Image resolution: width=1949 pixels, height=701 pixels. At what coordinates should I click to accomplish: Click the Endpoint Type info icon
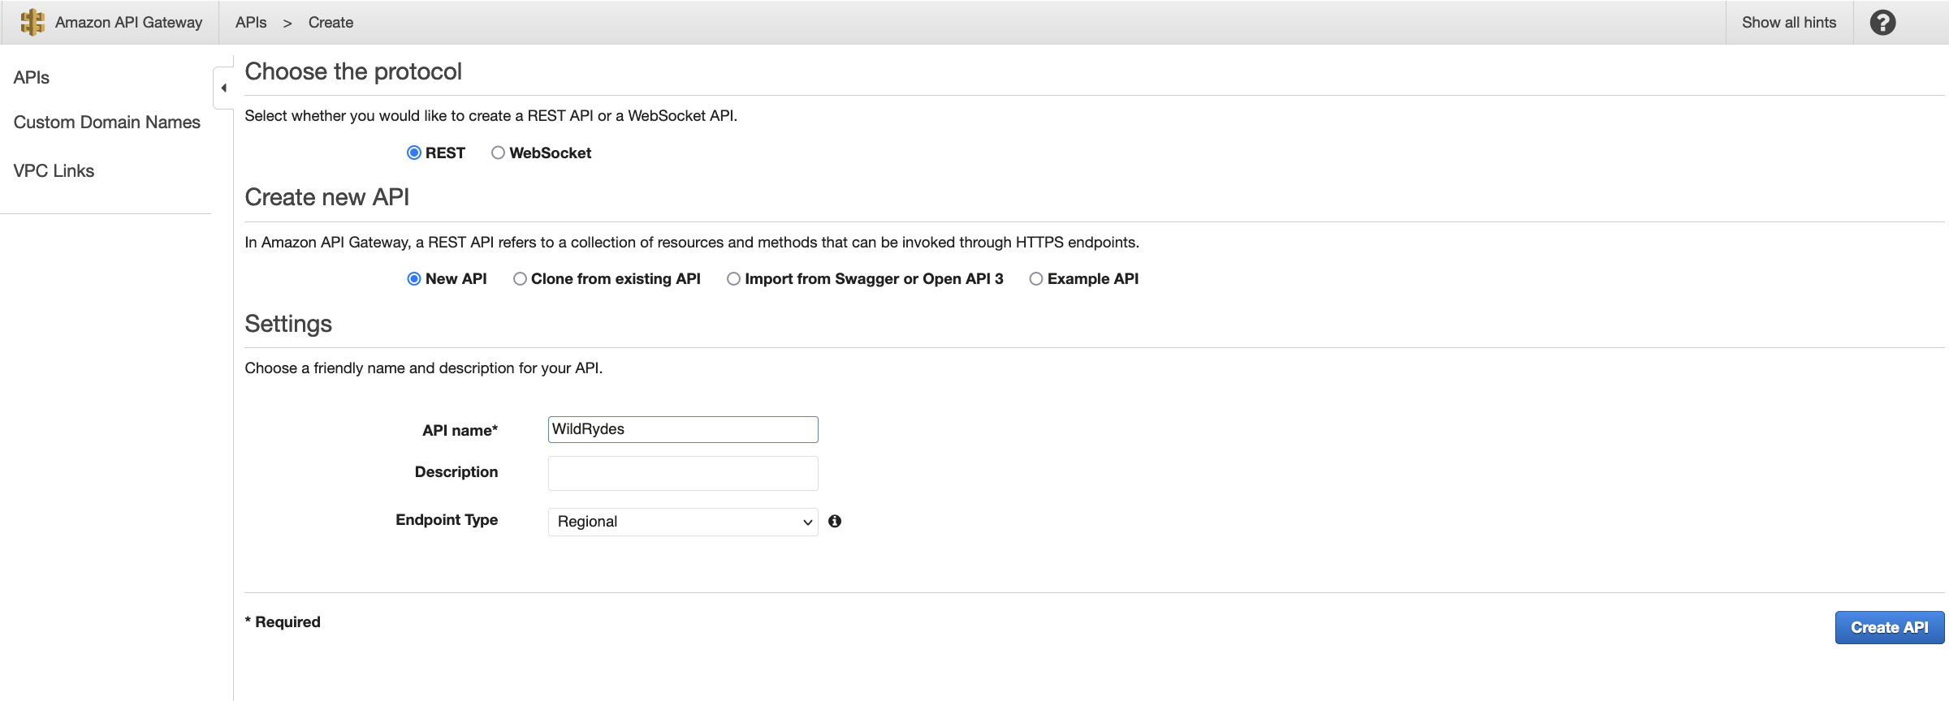(x=835, y=521)
